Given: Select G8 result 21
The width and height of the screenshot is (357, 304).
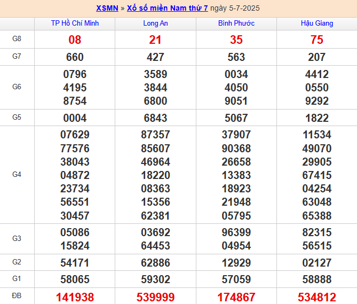Looking at the screenshot, I should coord(155,40).
